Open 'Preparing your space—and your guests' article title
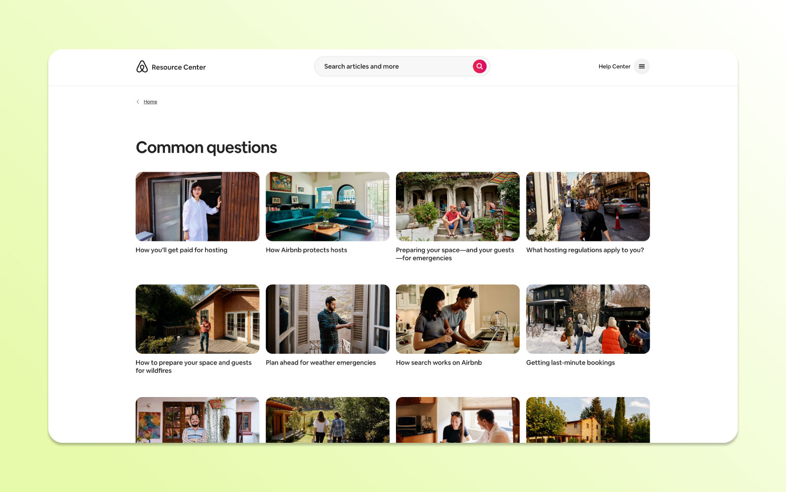This screenshot has height=492, width=786. coord(455,254)
